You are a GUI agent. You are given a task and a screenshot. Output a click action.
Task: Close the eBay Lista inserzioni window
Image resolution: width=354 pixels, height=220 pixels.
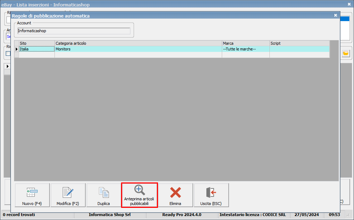coord(349,4)
